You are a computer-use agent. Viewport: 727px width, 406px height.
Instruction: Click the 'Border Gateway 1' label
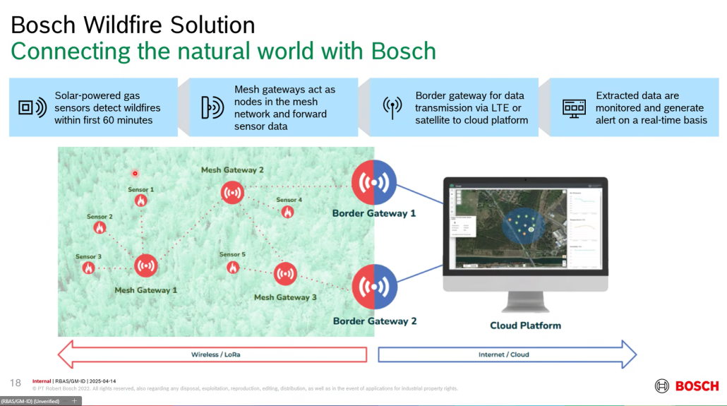point(374,213)
